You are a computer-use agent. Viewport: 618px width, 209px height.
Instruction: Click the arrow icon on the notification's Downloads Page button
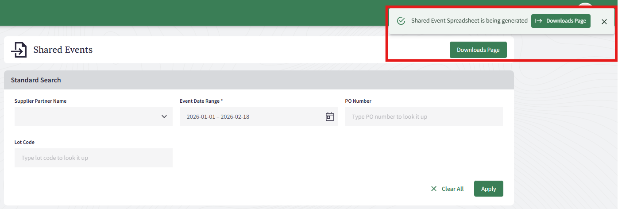539,21
